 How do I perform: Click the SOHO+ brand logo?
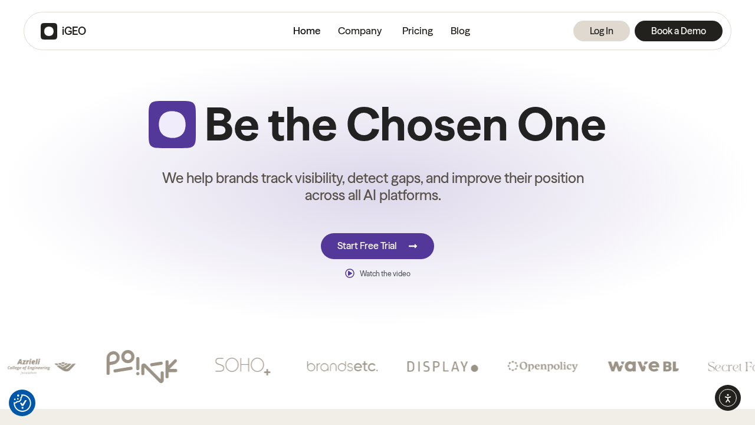pyautogui.click(x=242, y=366)
